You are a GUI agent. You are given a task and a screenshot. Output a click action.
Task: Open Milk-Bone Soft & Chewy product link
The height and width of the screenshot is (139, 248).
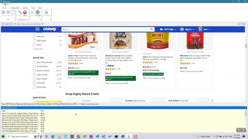click(195, 58)
